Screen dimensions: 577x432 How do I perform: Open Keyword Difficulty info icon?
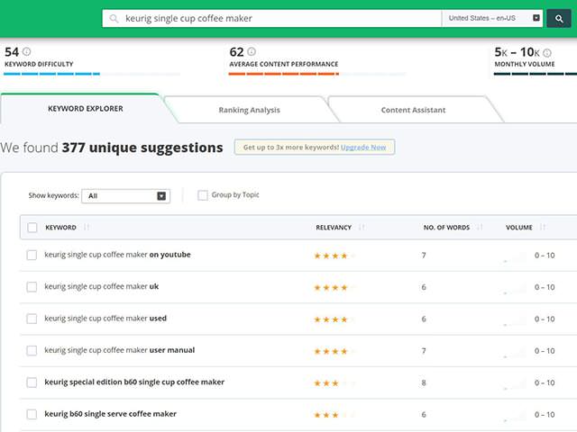(26, 52)
